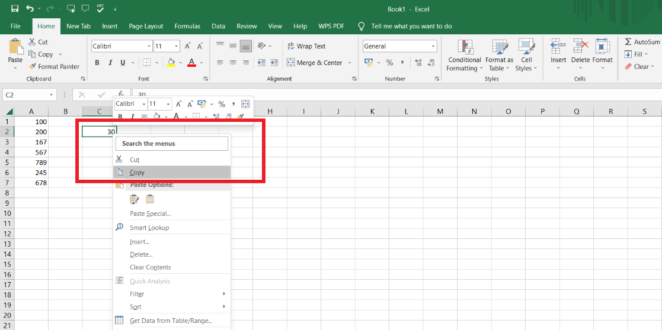Open the Page Layout tab

tap(146, 26)
